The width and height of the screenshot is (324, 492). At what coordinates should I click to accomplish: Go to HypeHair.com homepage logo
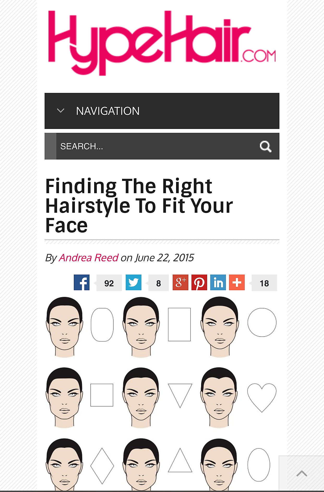(162, 43)
